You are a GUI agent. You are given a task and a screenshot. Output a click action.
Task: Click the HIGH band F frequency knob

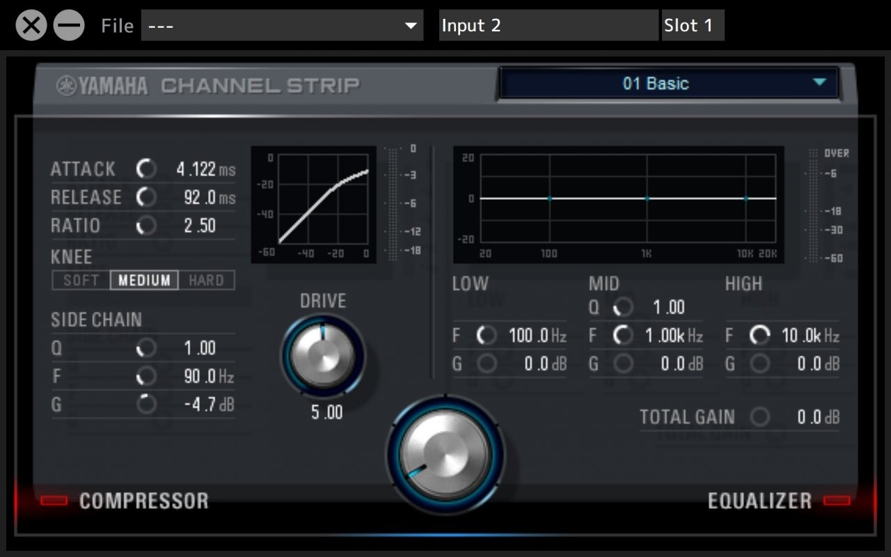(759, 336)
